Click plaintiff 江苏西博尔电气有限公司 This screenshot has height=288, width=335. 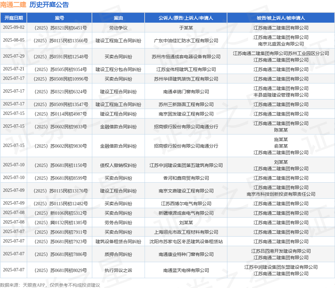click(186, 204)
